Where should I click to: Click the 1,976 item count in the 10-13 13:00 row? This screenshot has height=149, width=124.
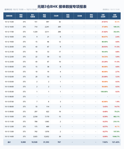tap(47, 131)
